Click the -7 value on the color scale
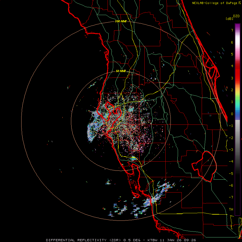This screenshot has height=242, width=242. pyautogui.click(x=231, y=197)
